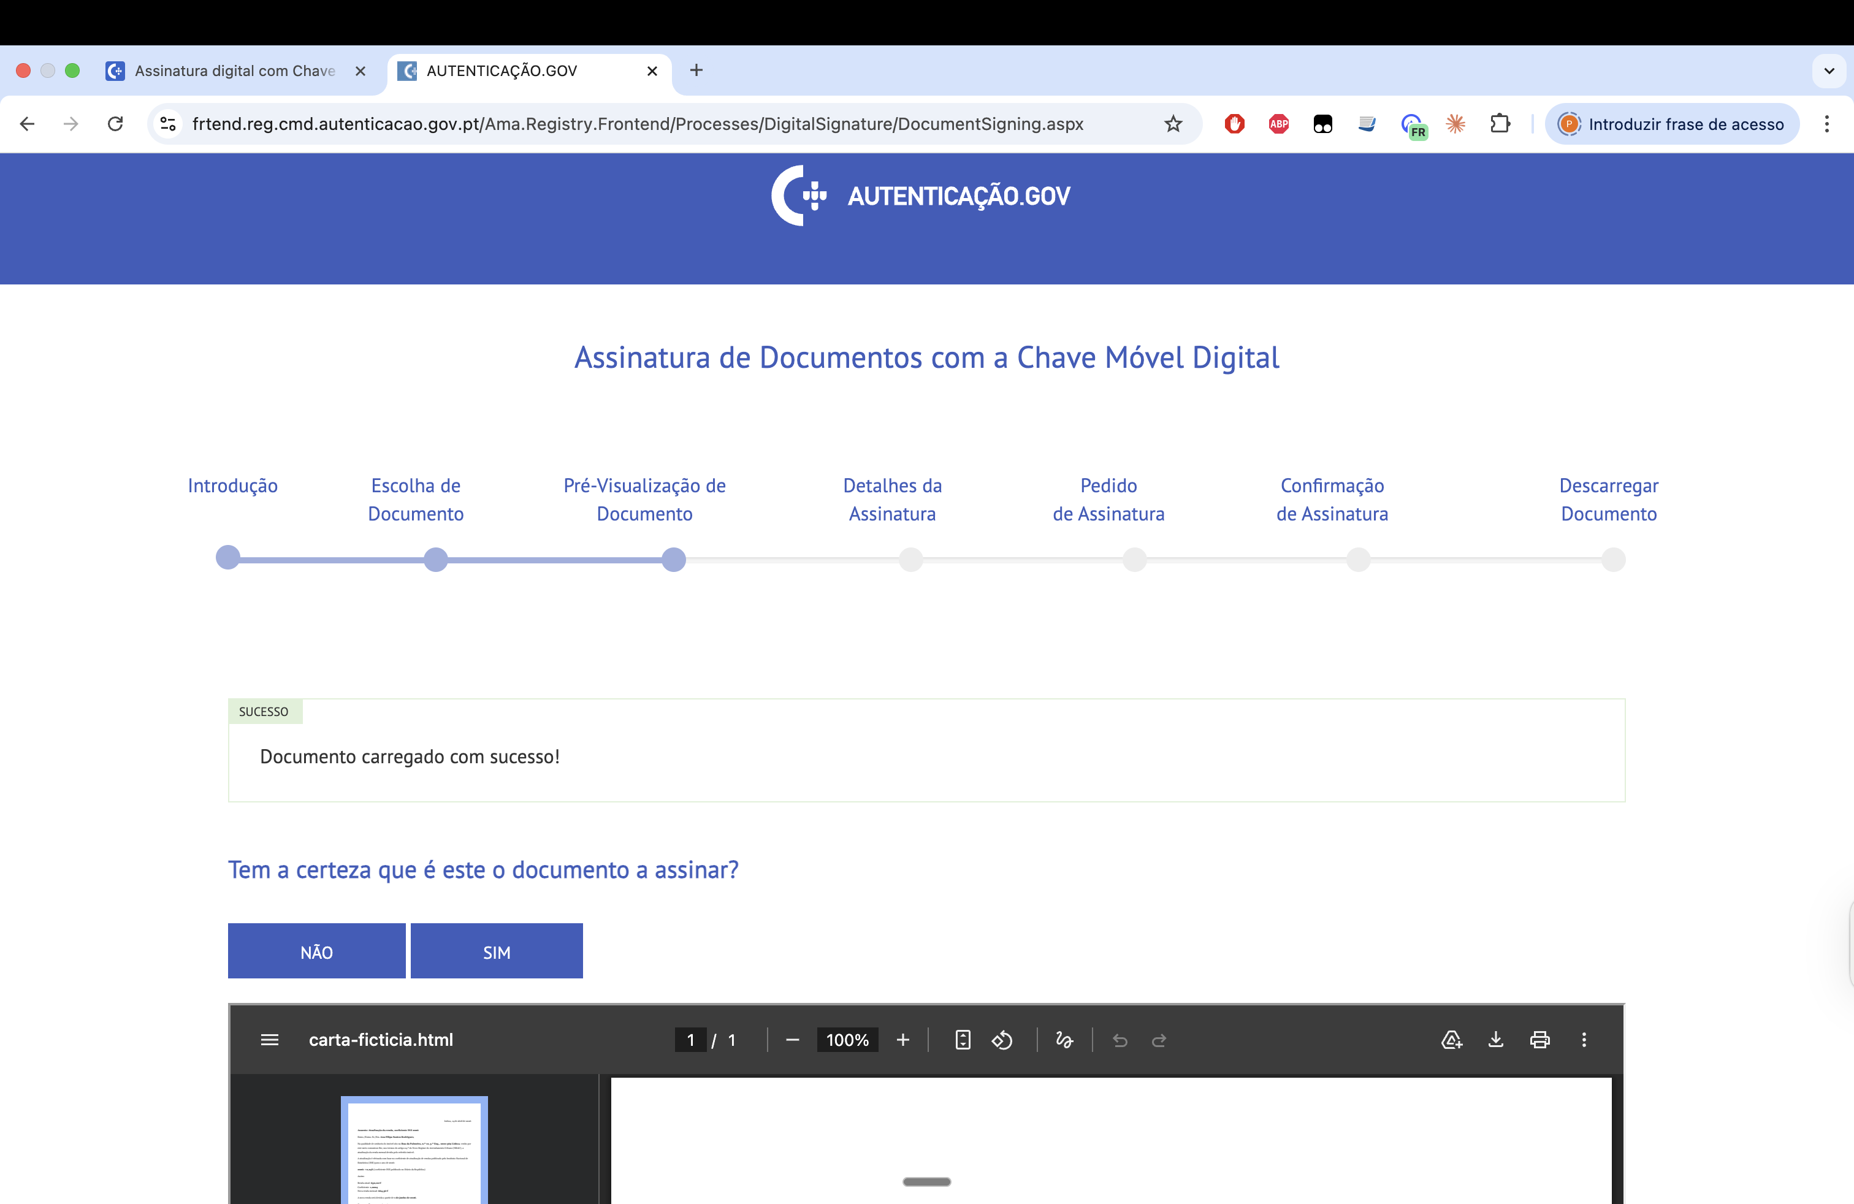Select the draw annotation tool in the PDF viewer
1854x1204 pixels.
[x=1065, y=1040]
